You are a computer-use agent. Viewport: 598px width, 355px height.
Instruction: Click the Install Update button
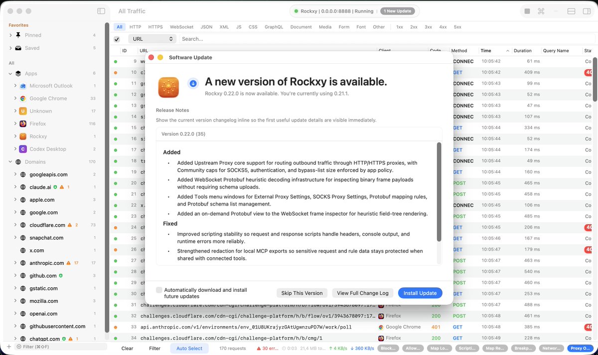pyautogui.click(x=420, y=293)
